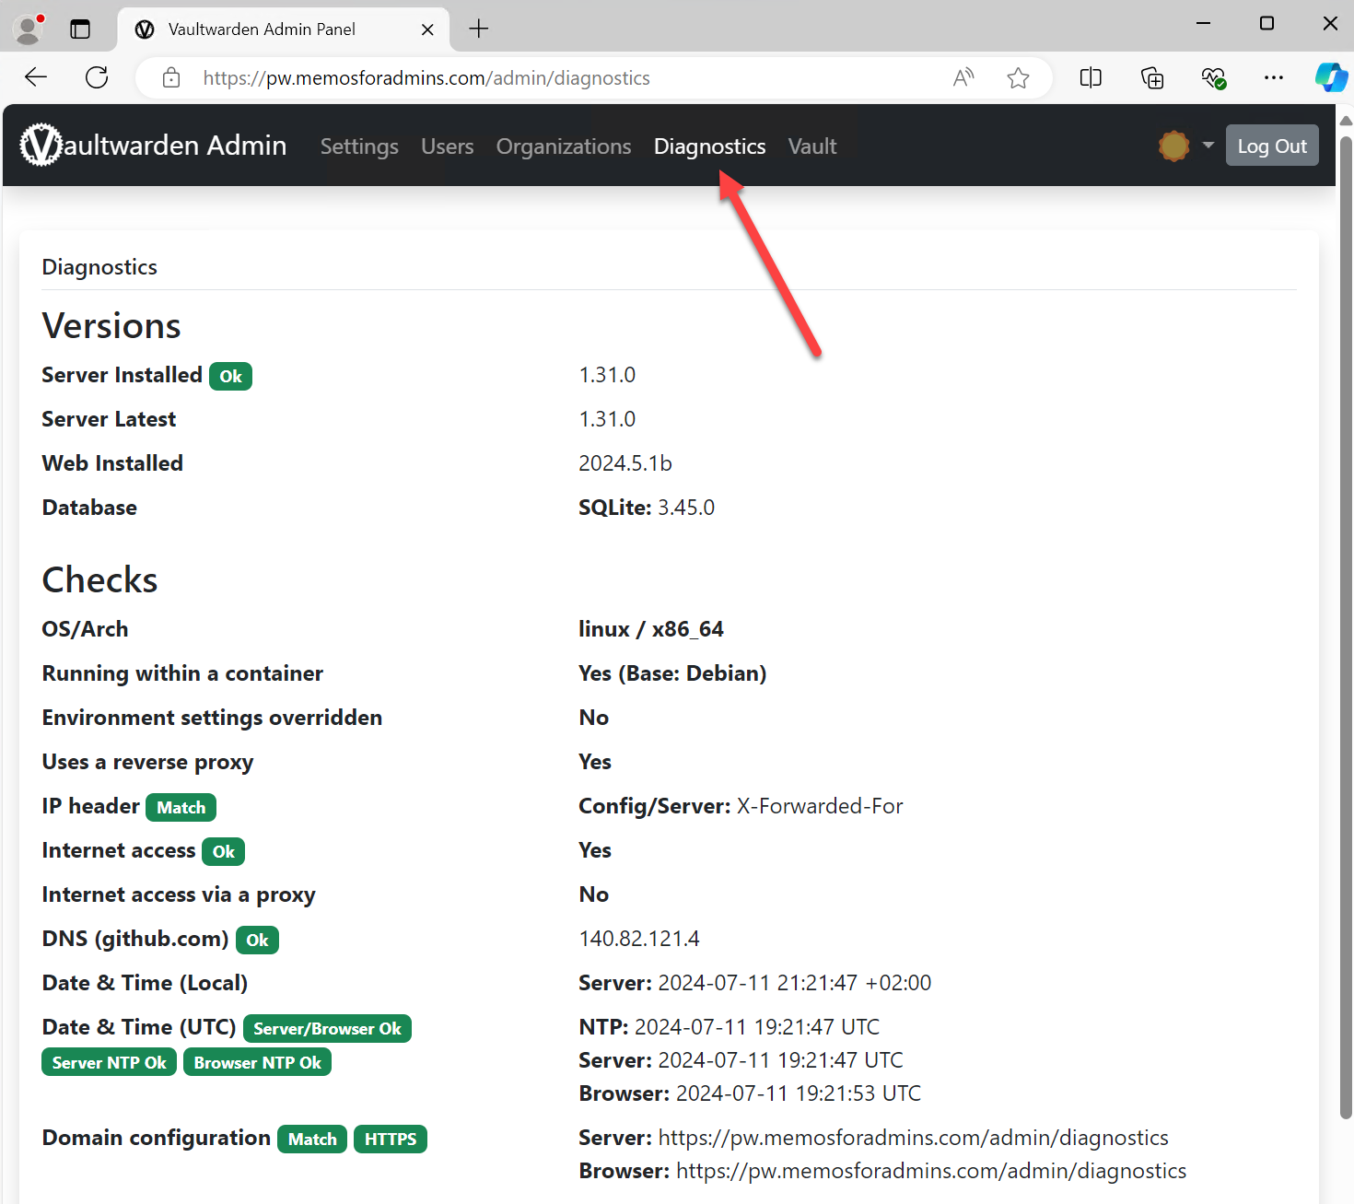Click the Ok badge beside Internet access
Screen dimensions: 1354x1204
tap(224, 851)
